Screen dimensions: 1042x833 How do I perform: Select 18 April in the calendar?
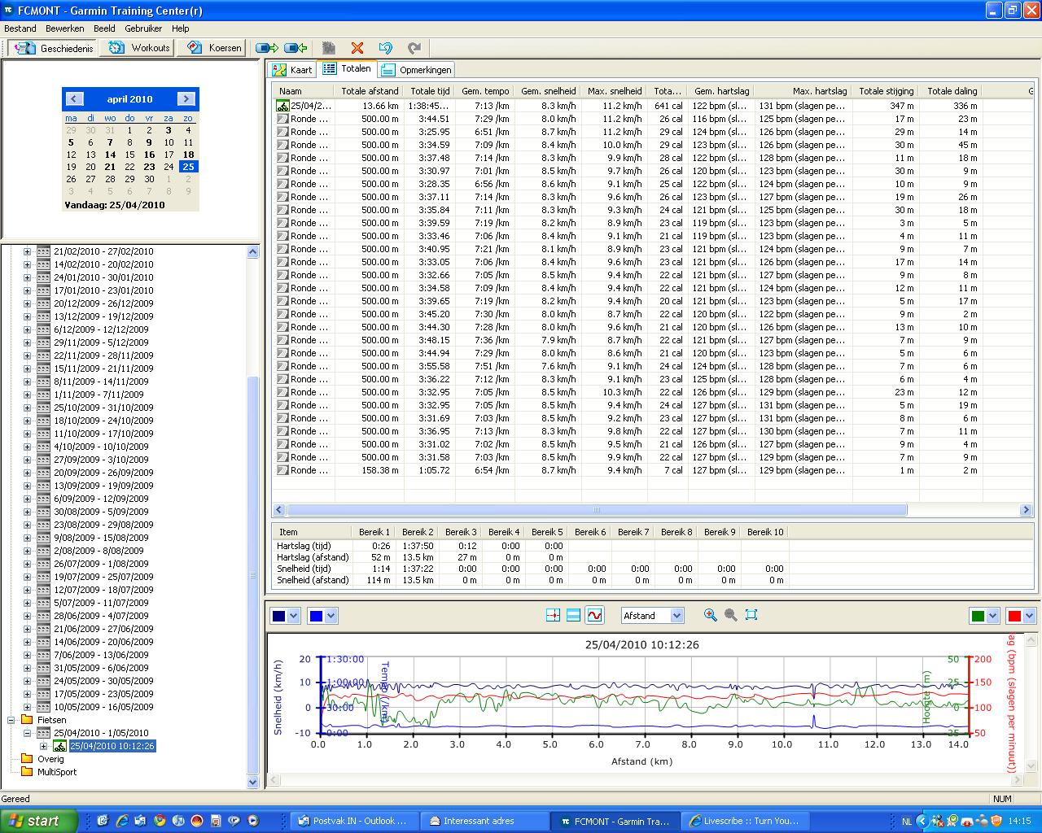(x=188, y=155)
